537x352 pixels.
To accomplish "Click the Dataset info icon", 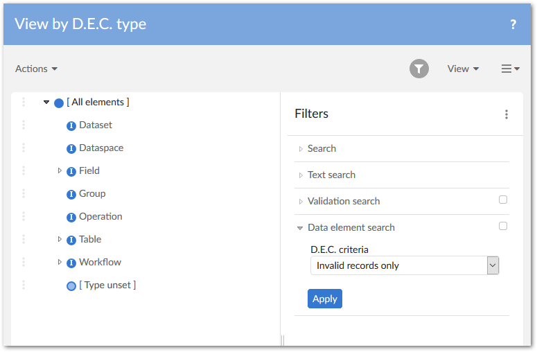I will pyautogui.click(x=71, y=125).
